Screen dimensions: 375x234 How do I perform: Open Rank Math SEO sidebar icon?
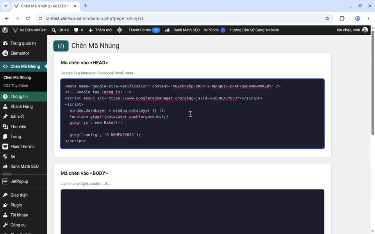tap(5, 167)
